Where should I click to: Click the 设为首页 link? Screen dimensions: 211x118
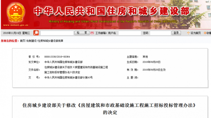195,33
